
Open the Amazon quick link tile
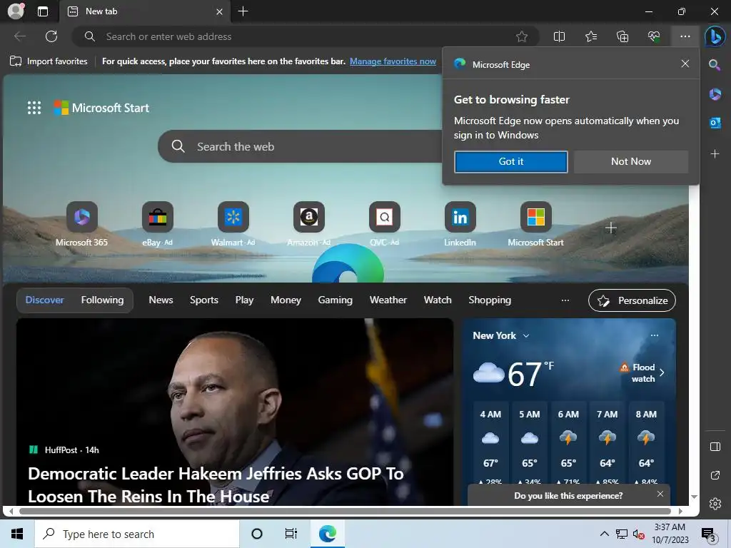308,224
